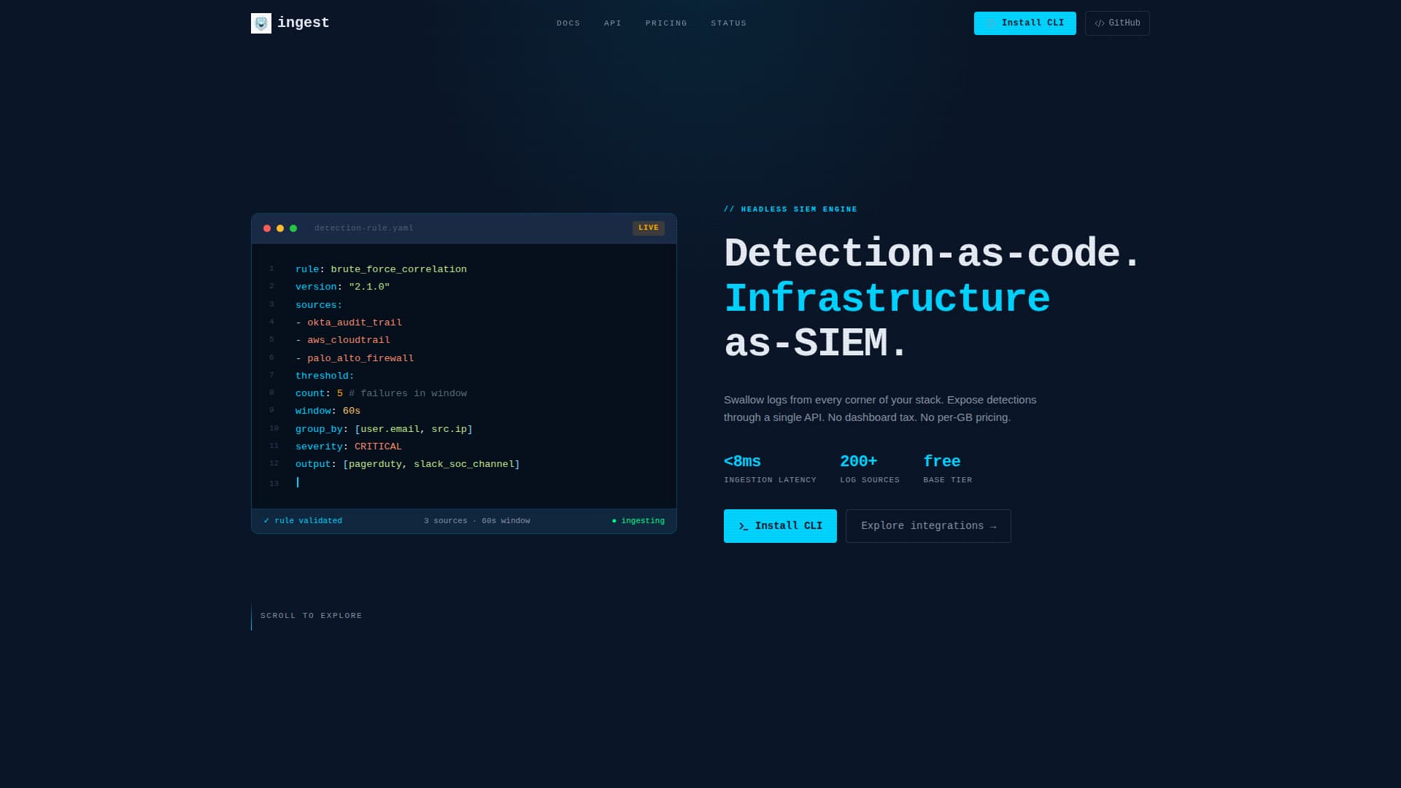Click the severity: CRITICAL line
The width and height of the screenshot is (1401, 788).
click(349, 447)
